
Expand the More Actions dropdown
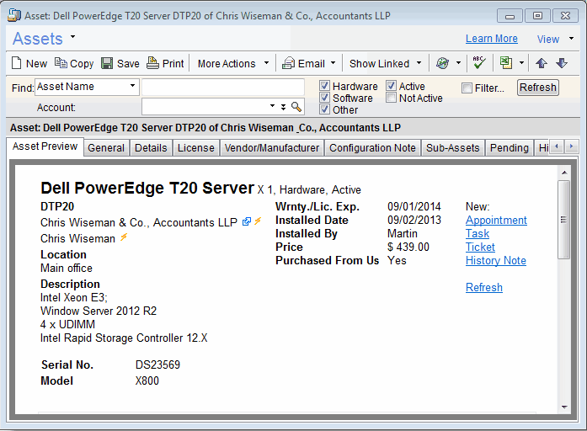tap(266, 63)
